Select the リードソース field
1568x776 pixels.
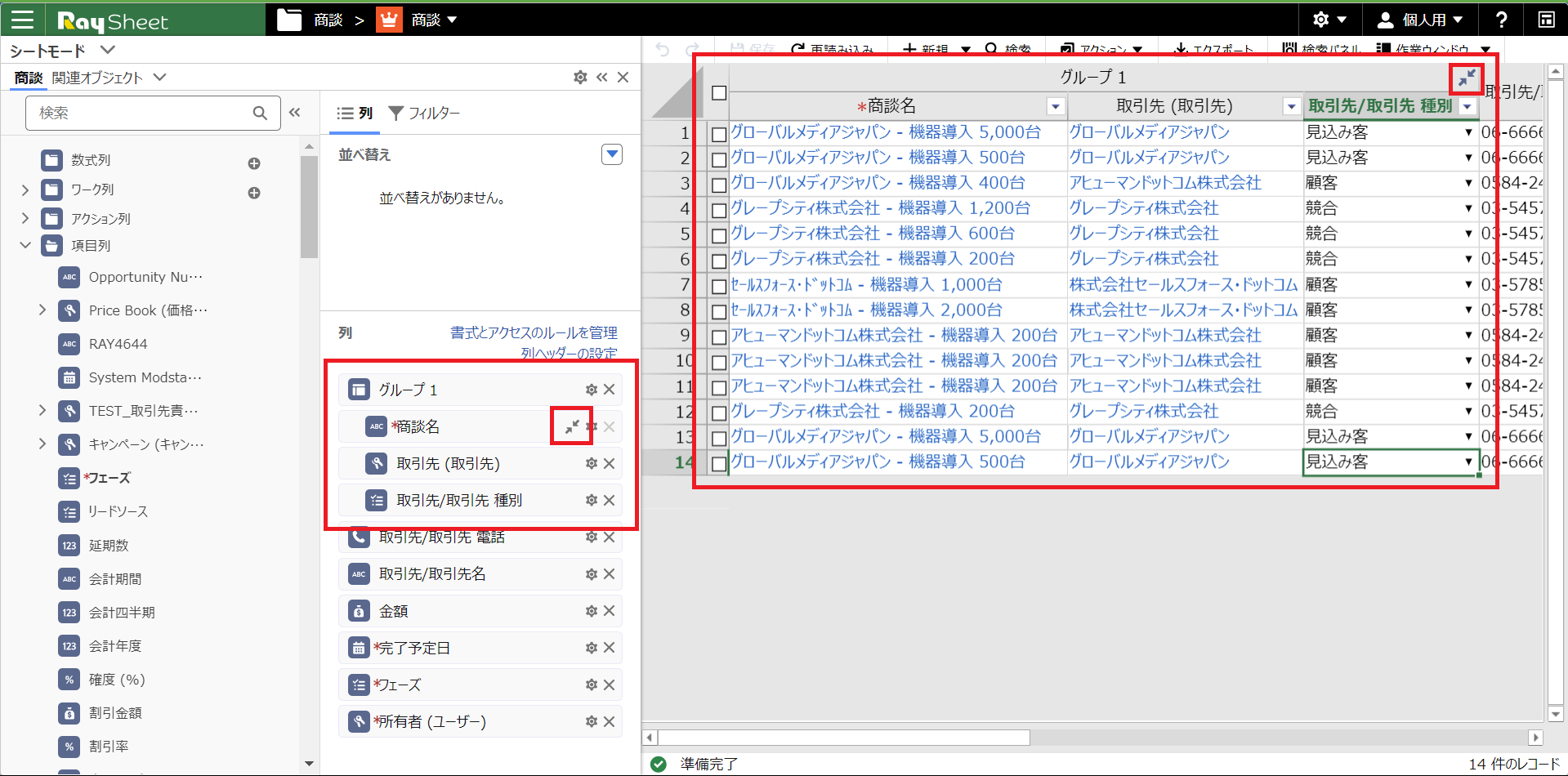(x=118, y=511)
